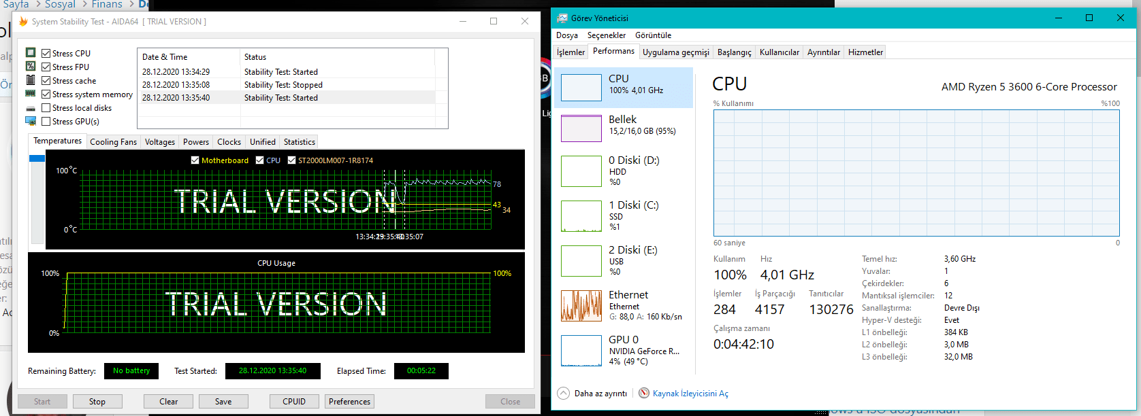Select log row Stability Test: Stopped

click(286, 85)
